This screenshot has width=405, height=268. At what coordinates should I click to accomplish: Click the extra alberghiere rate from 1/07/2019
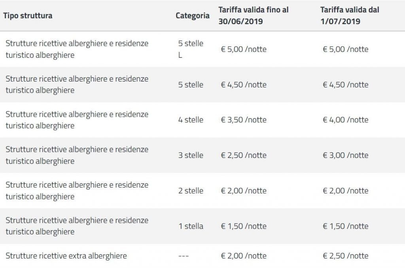(345, 256)
